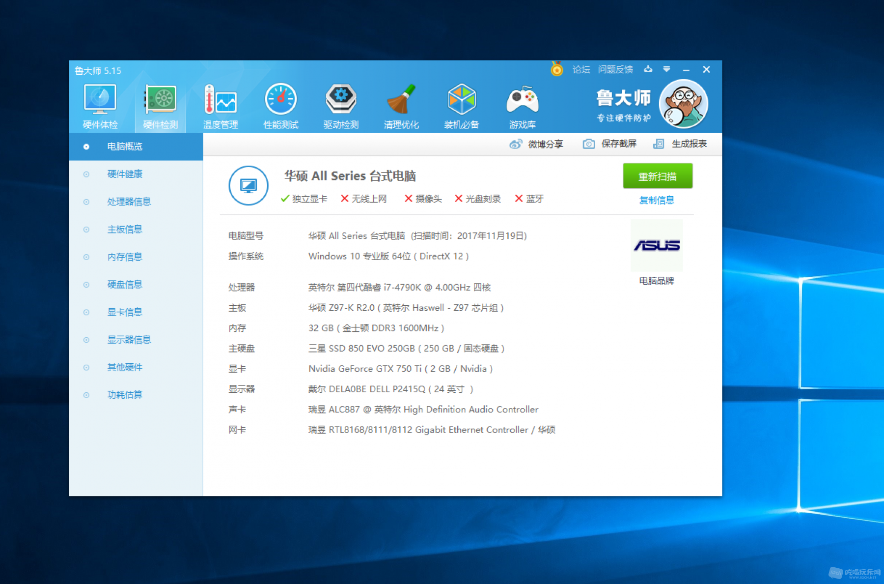This screenshot has height=584, width=884.
Task: Select the 硬件检测 hardware detection icon
Action: (x=161, y=107)
